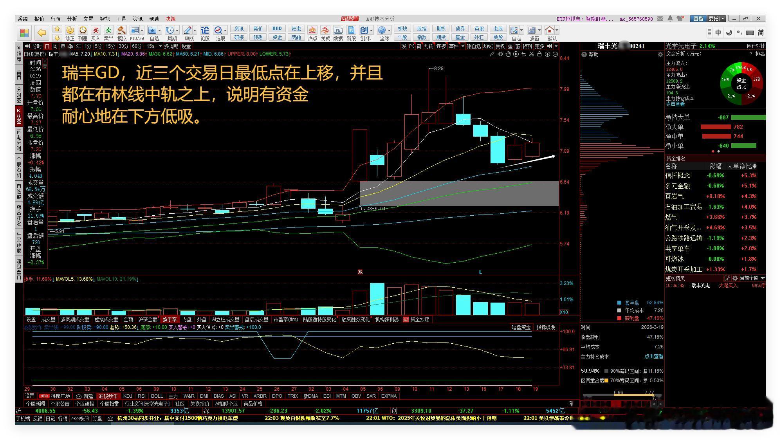
Task: Toggle the eye visibility icon above chart
Action: point(500,54)
